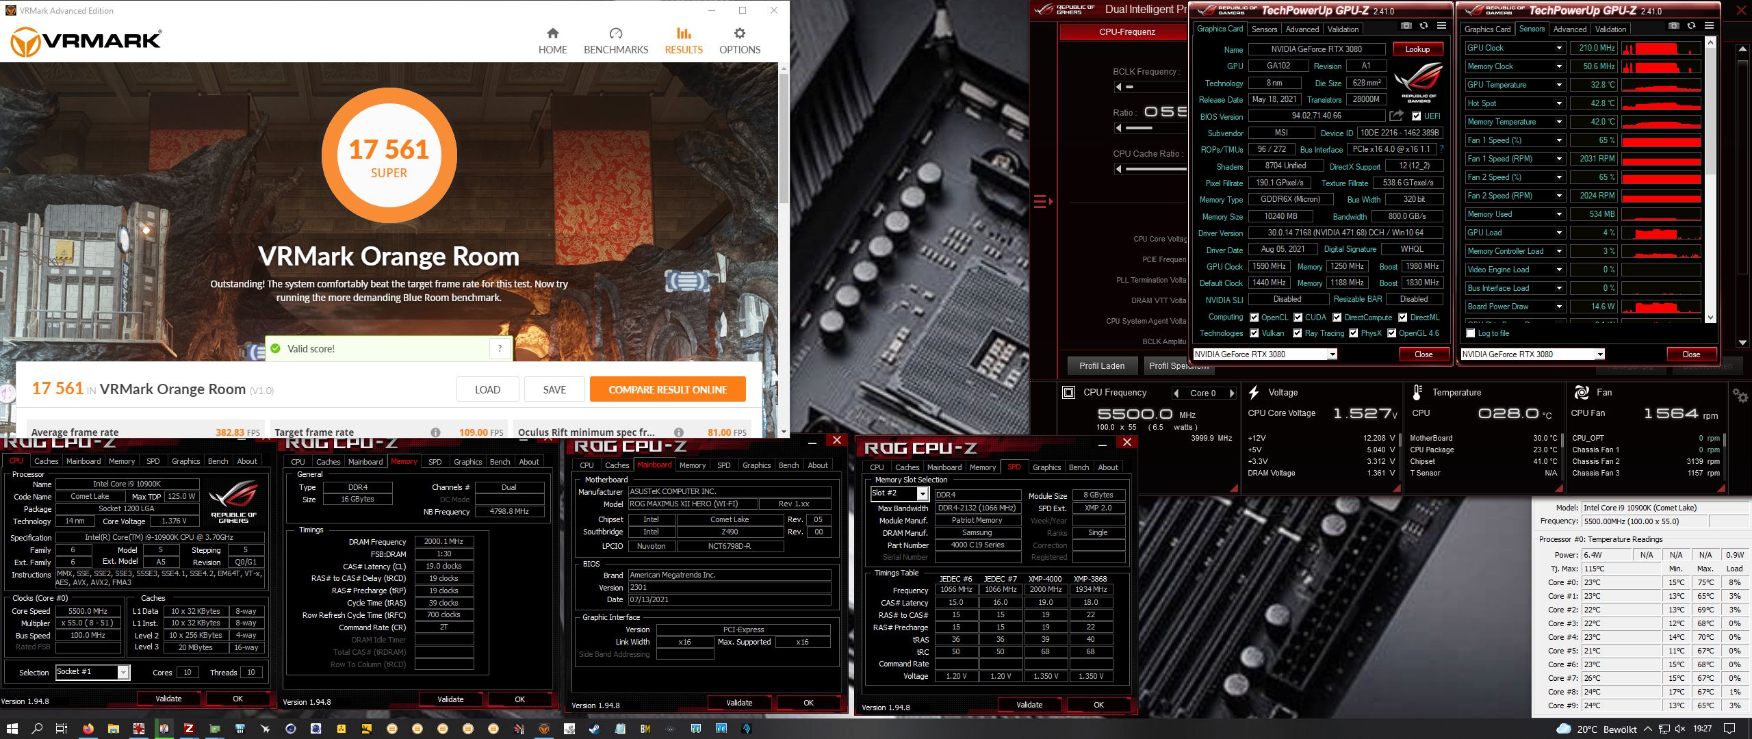1752x739 pixels.
Task: Open Hot Spot sensor dropdown
Action: 1559,103
